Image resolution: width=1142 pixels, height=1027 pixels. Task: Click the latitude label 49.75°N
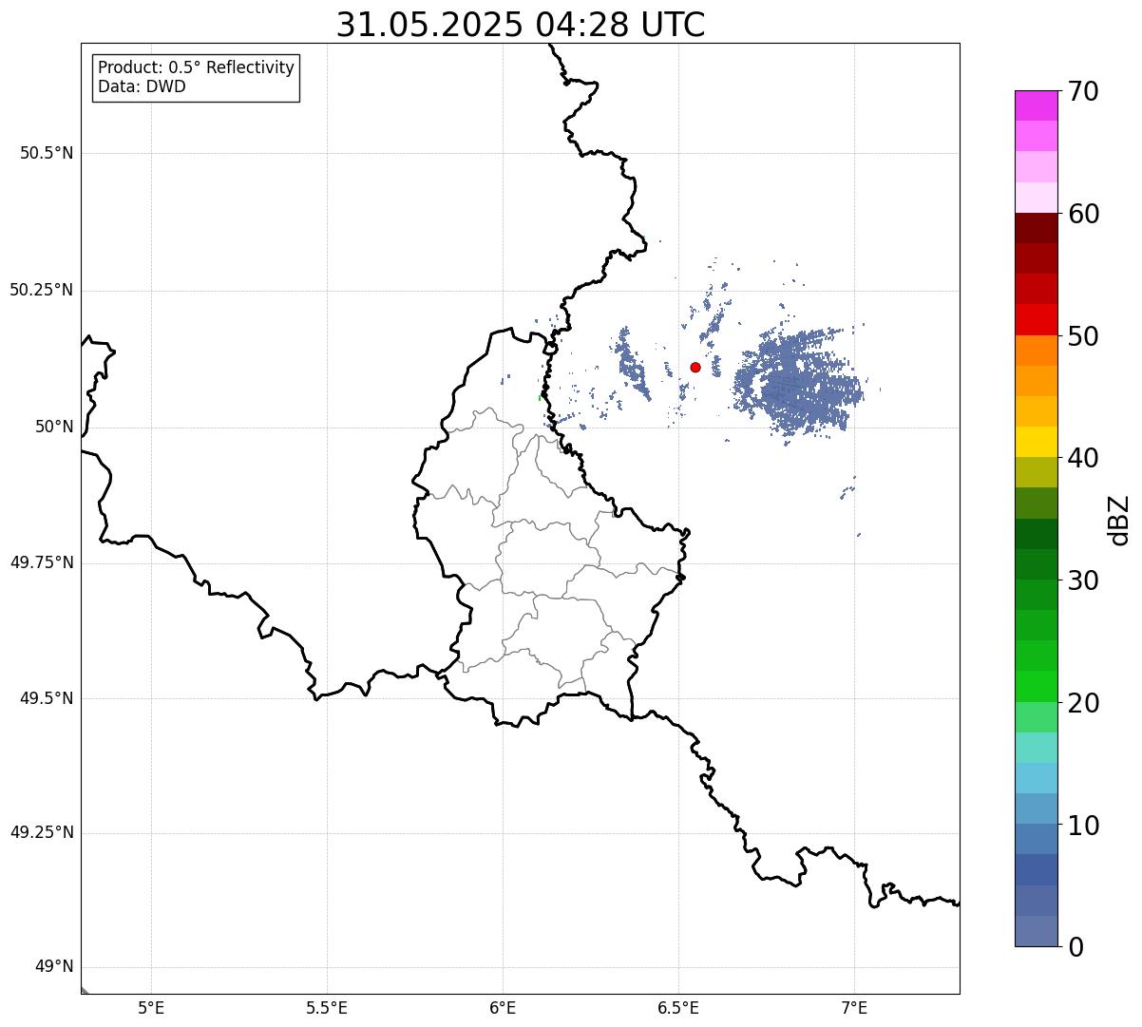tap(42, 563)
